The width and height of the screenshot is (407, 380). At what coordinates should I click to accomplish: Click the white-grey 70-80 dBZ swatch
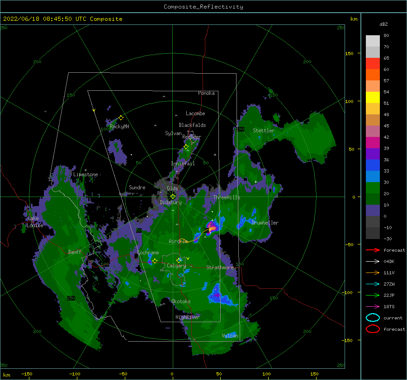click(373, 41)
